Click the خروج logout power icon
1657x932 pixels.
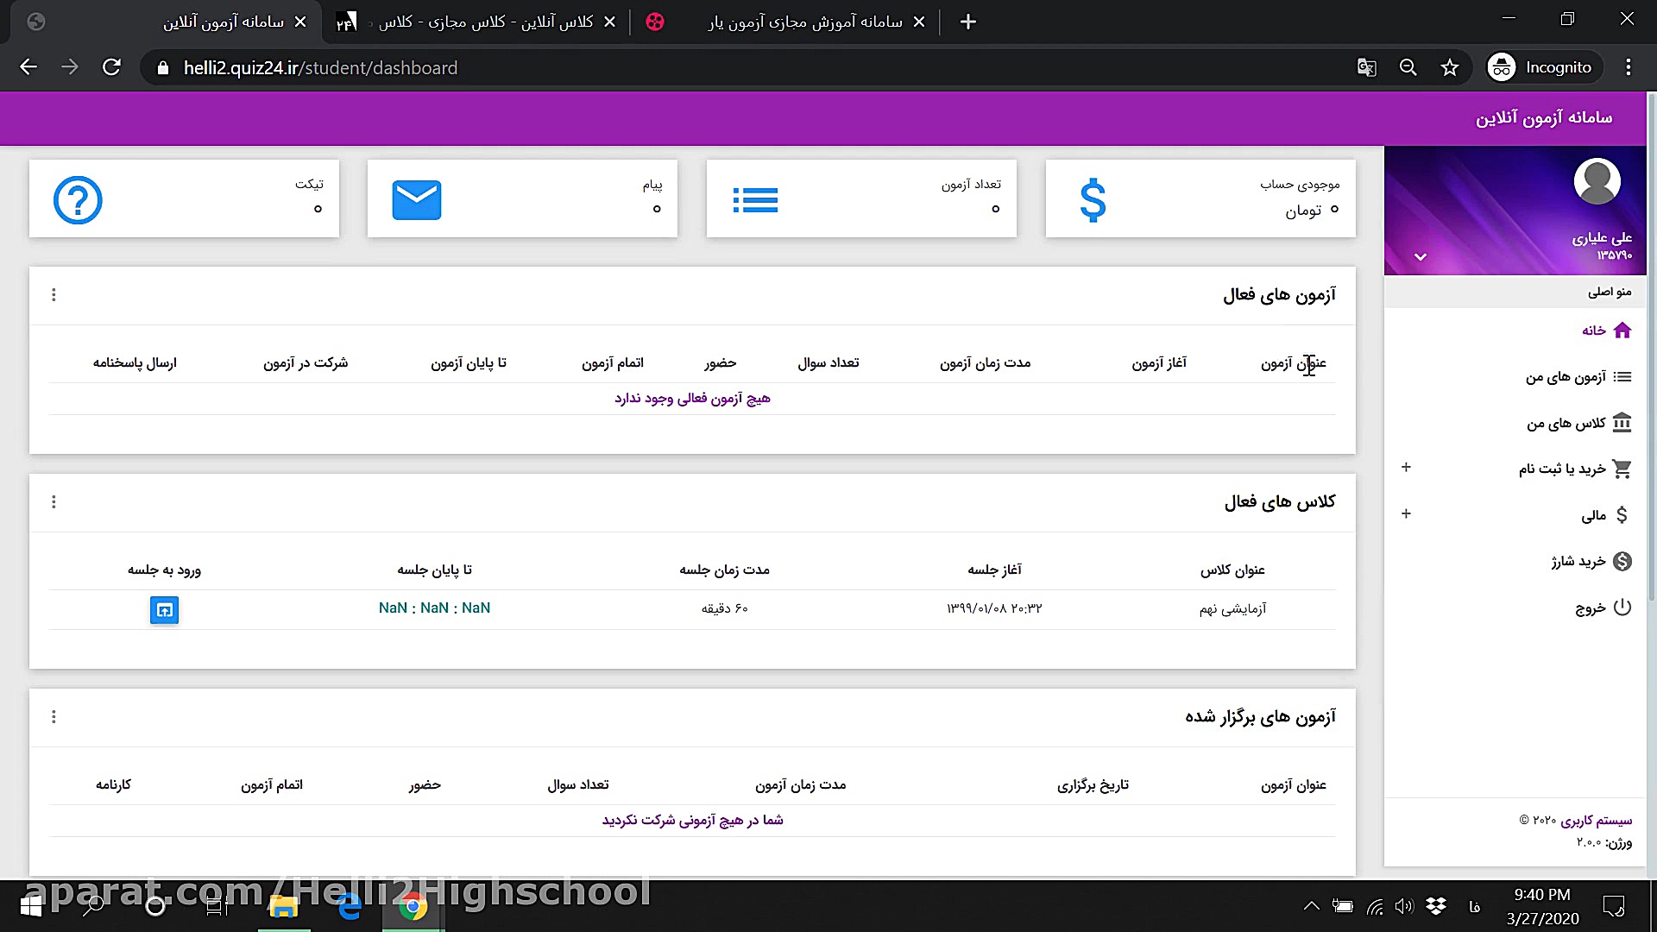click(1623, 608)
